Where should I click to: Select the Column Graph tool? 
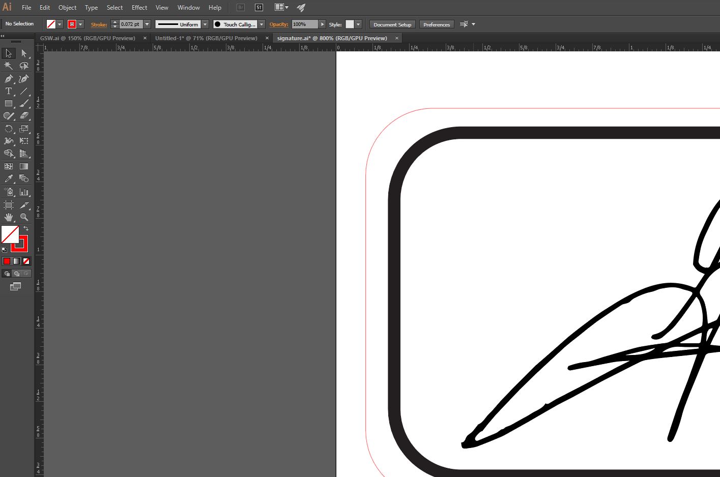click(x=24, y=192)
